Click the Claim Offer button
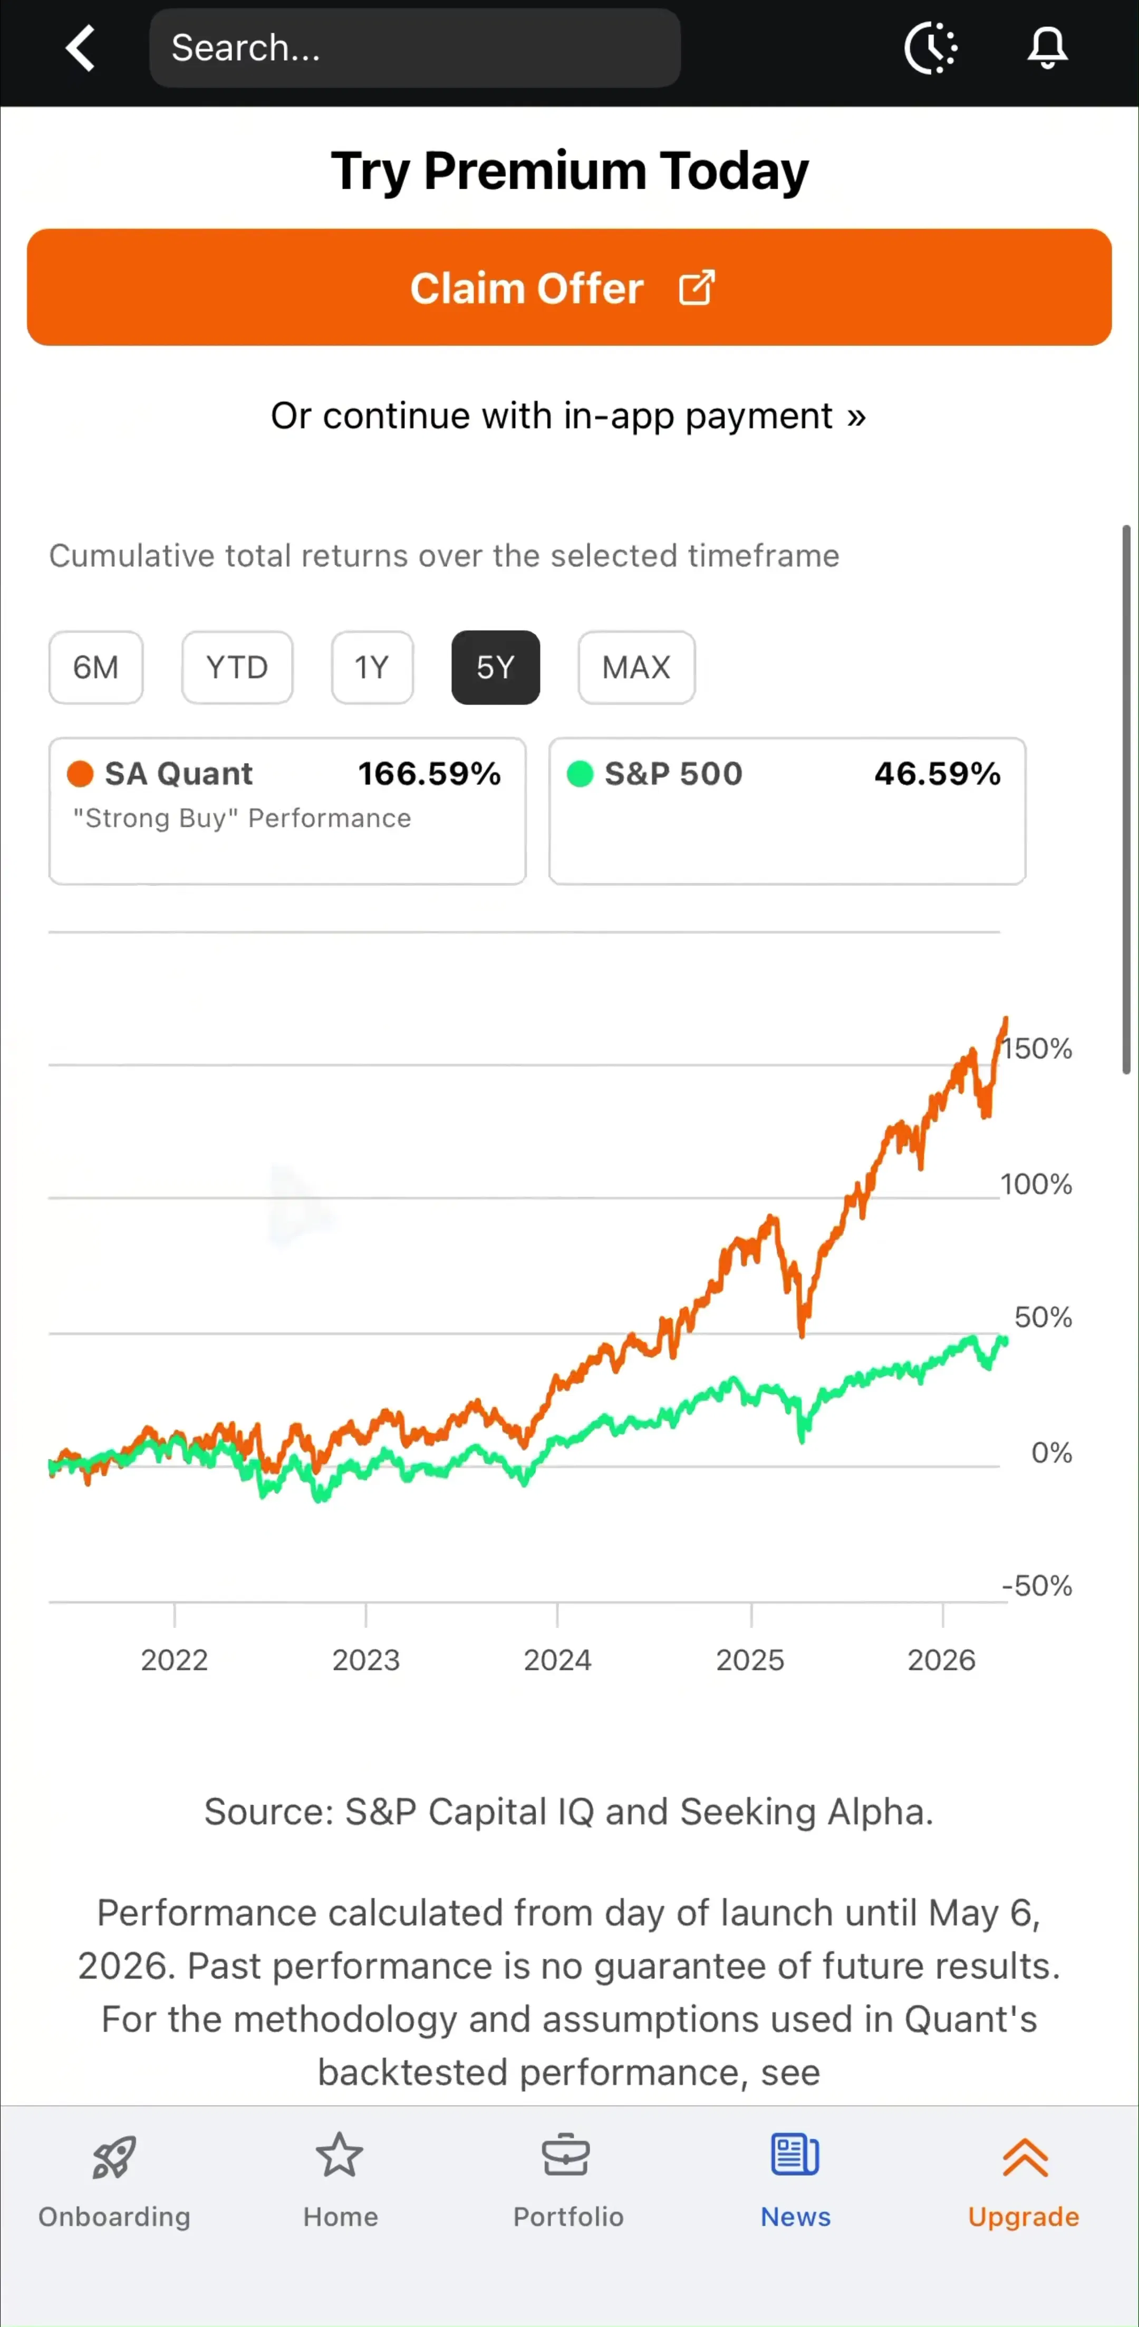1139x2327 pixels. click(569, 287)
